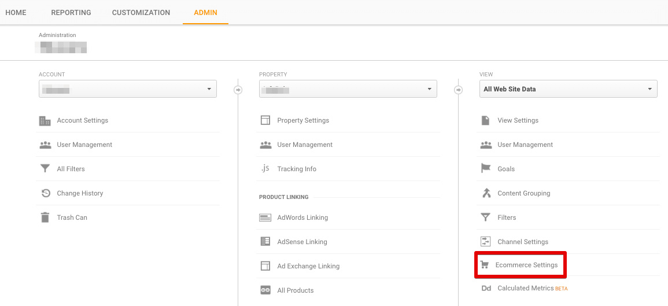This screenshot has width=668, height=306.
Task: Open the Account selector dropdown
Action: pyautogui.click(x=128, y=89)
